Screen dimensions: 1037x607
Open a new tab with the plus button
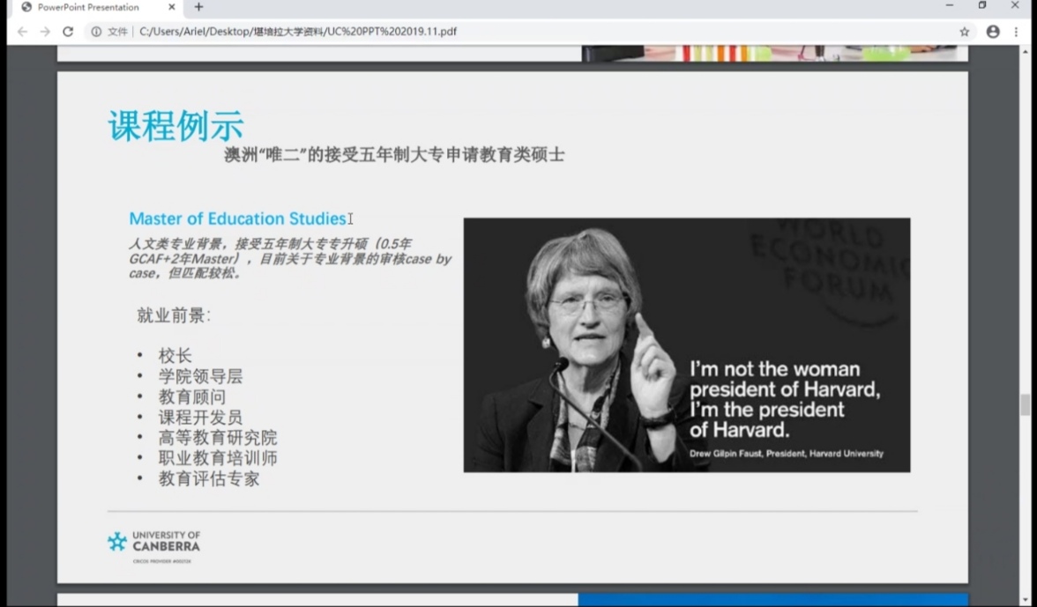(x=198, y=7)
